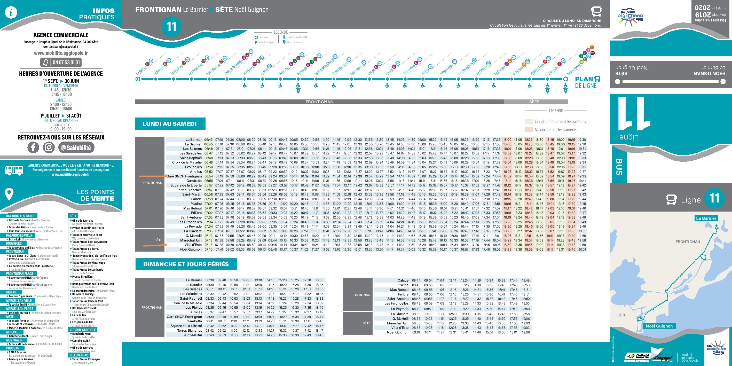Click the 'Le Barnier' label on the map

(x=706, y=218)
